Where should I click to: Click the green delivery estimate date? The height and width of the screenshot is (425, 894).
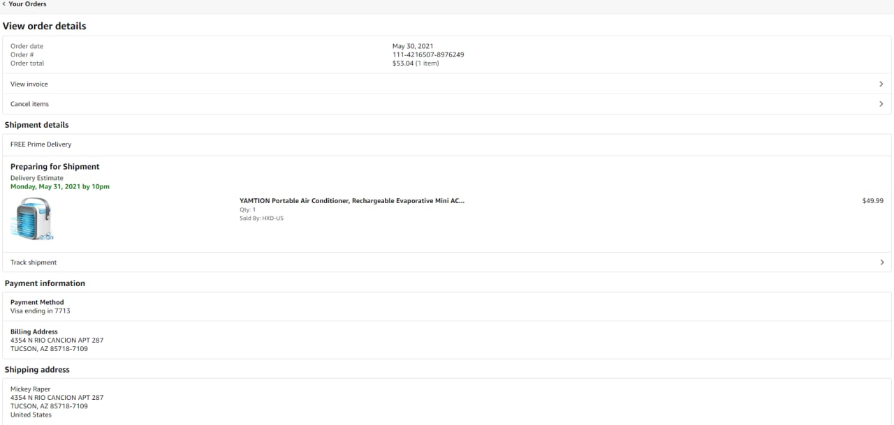click(60, 187)
